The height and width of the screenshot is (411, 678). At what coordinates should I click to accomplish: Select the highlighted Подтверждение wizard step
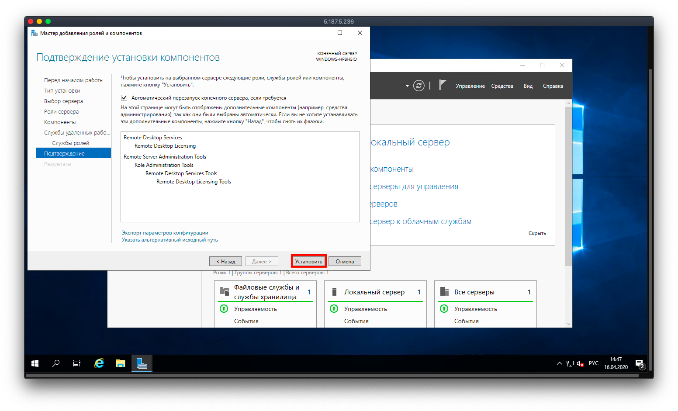(73, 153)
